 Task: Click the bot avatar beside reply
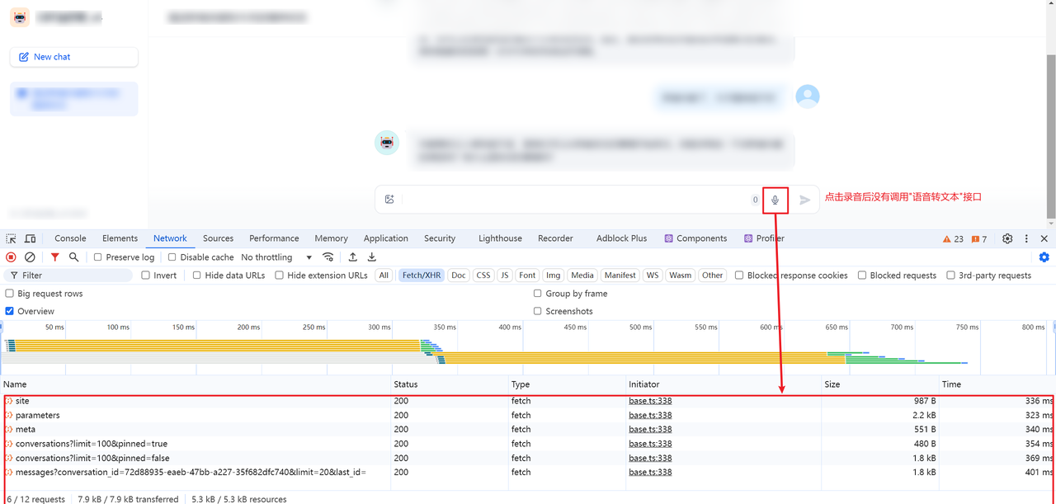[387, 143]
